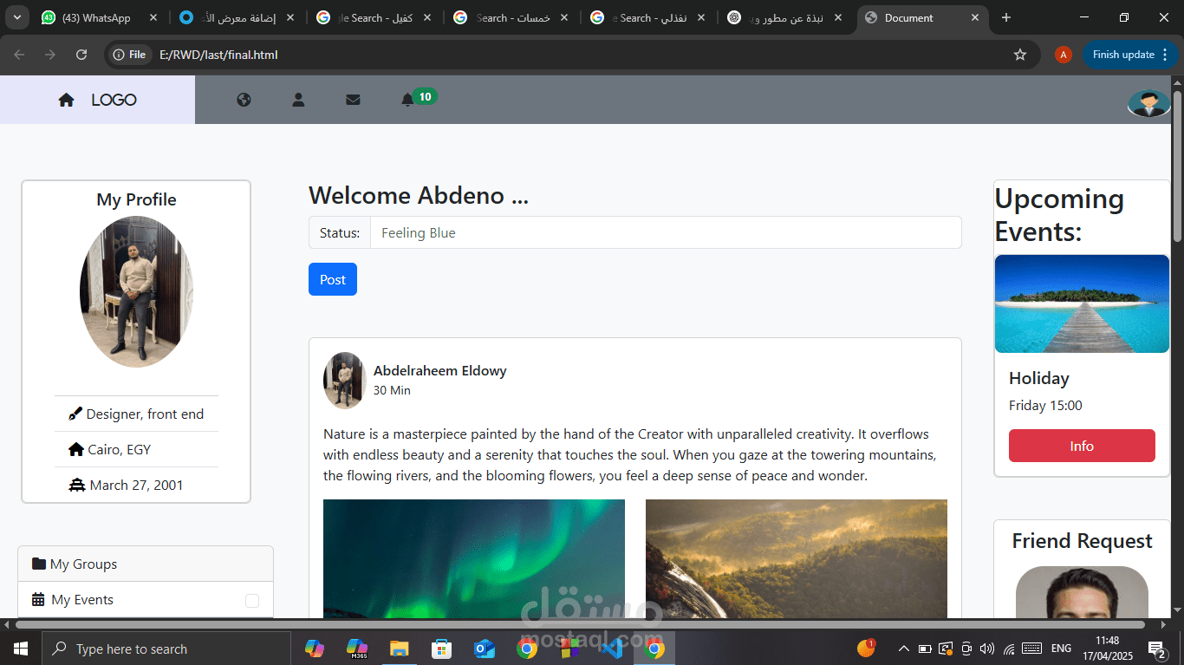1184x665 pixels.
Task: Switch to the Google Search كفيل tab
Action: point(373,18)
